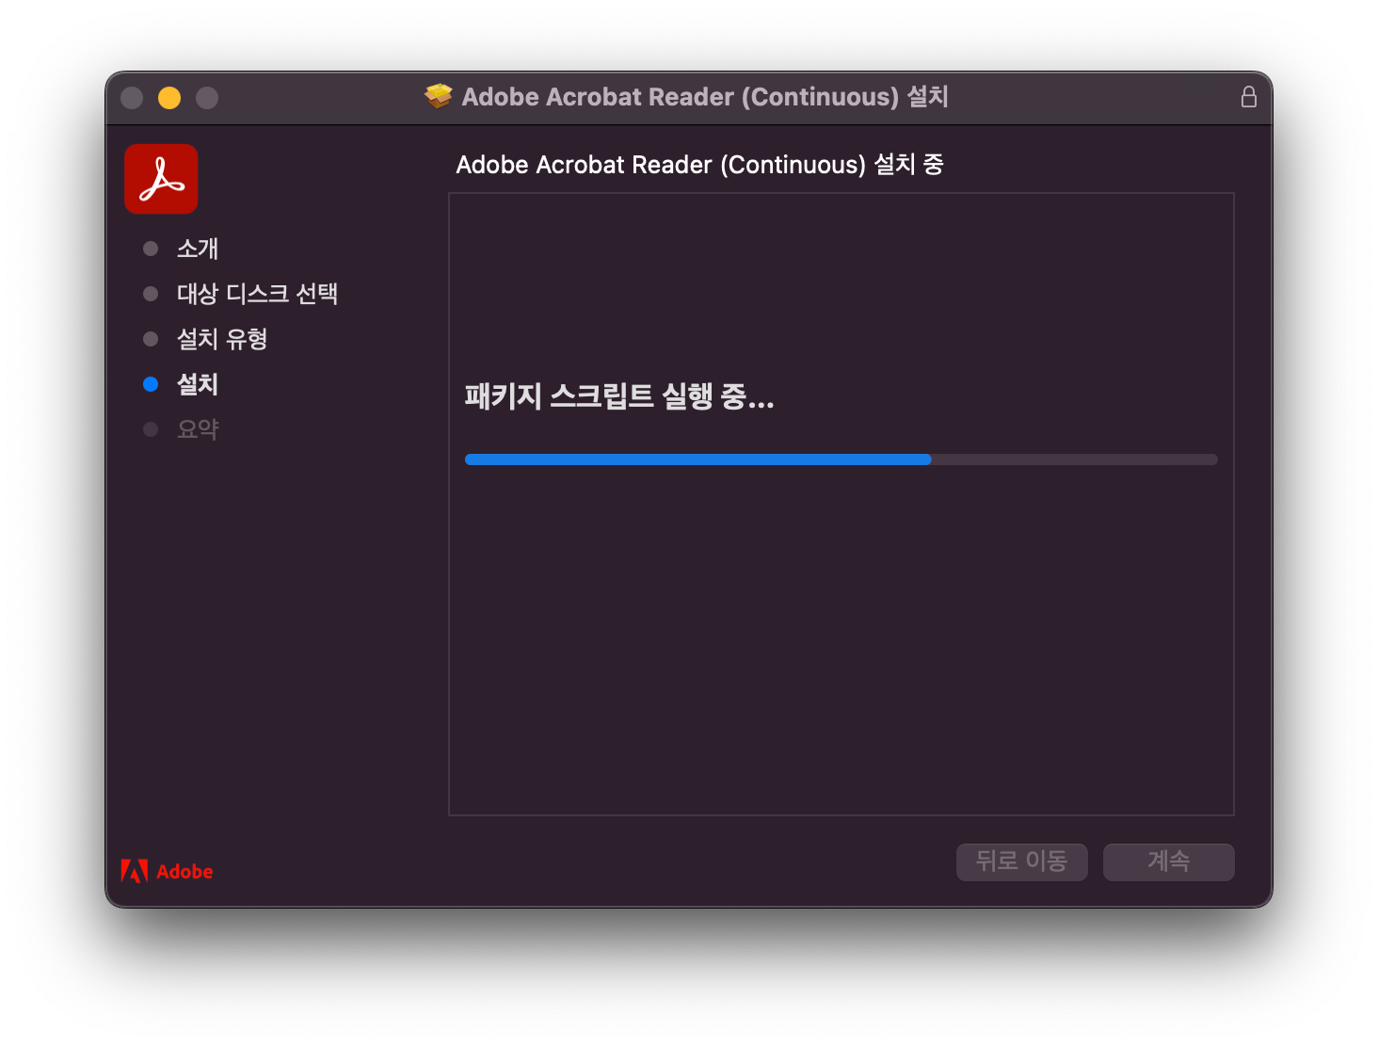Image resolution: width=1378 pixels, height=1047 pixels.
Task: Select the 설치 유형 step
Action: [x=222, y=338]
